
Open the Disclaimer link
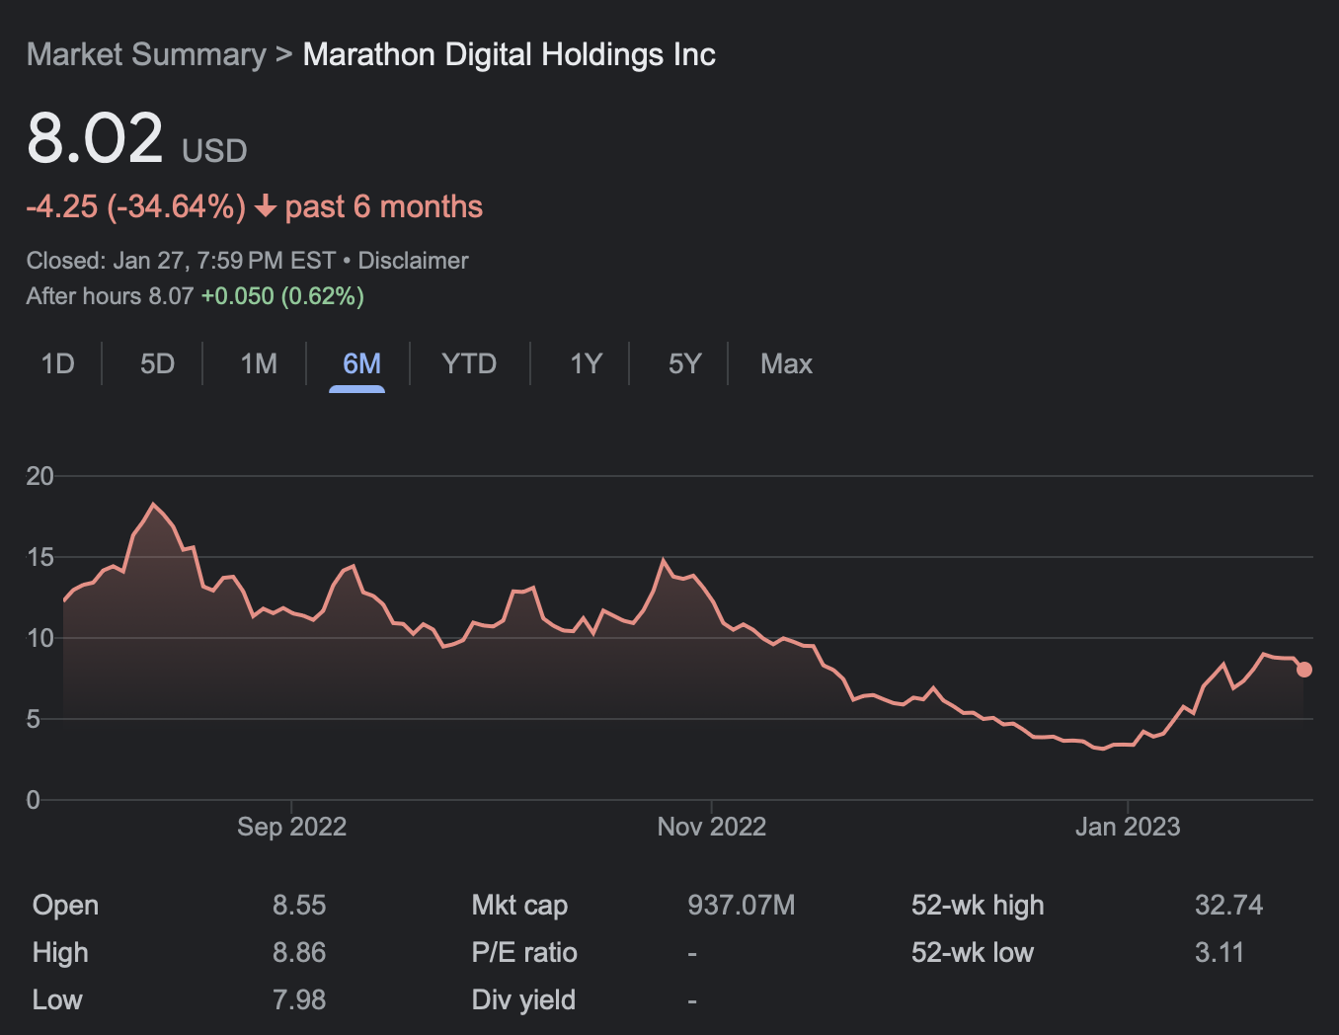(x=413, y=261)
